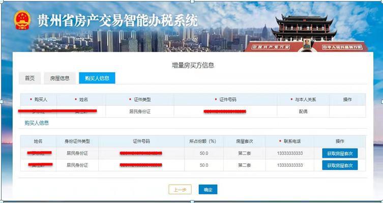Click 第二套 in first buyer row

click(245, 154)
